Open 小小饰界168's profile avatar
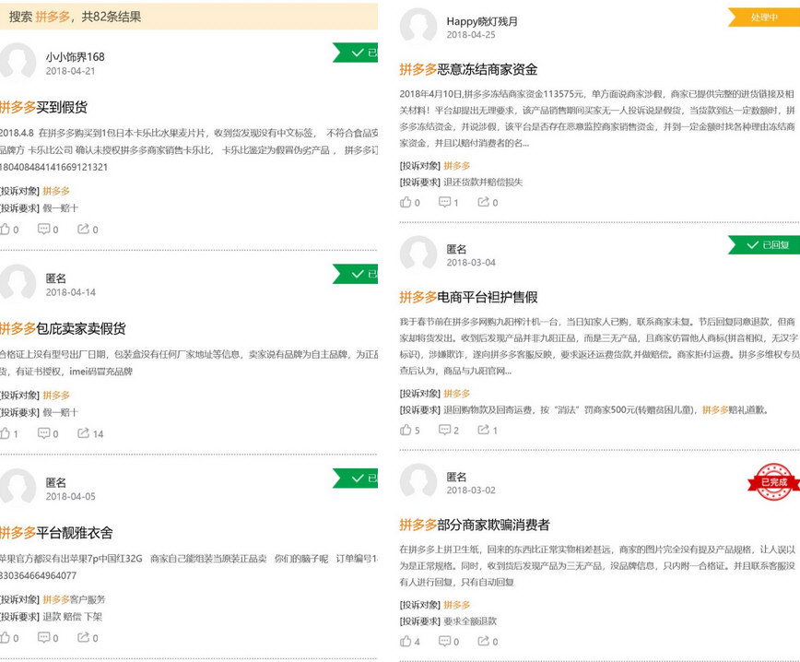The width and height of the screenshot is (800, 662). click(20, 63)
